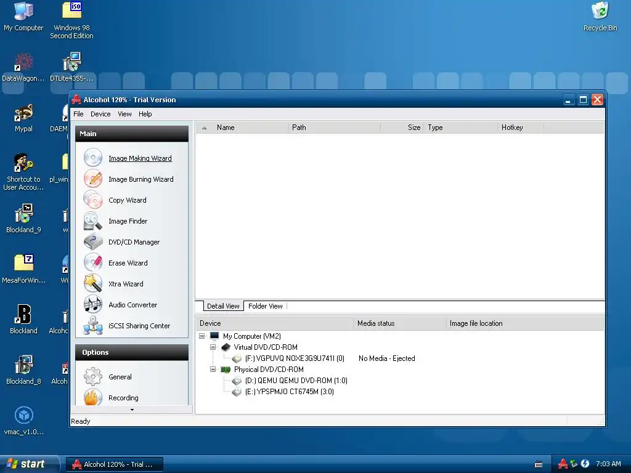The width and height of the screenshot is (631, 473).
Task: Click My Computer (VM2) monitor icon
Action: (214, 336)
